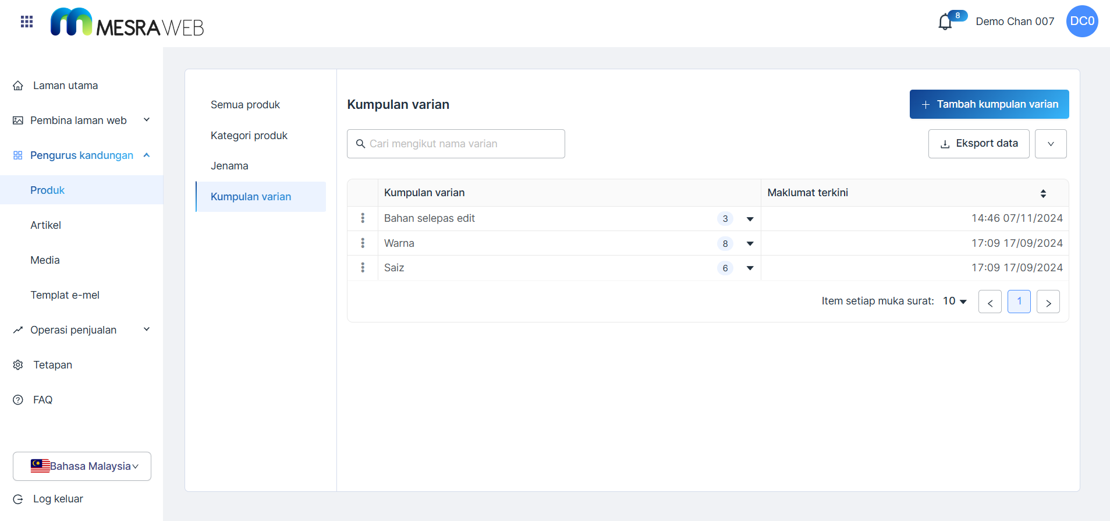
Task: Expand the Warna variant group
Action: click(x=750, y=244)
